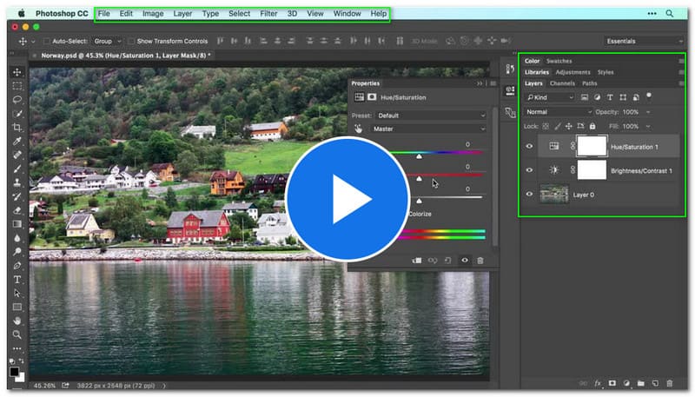Click the Hue slider handle
The height and width of the screenshot is (397, 695).
419,156
